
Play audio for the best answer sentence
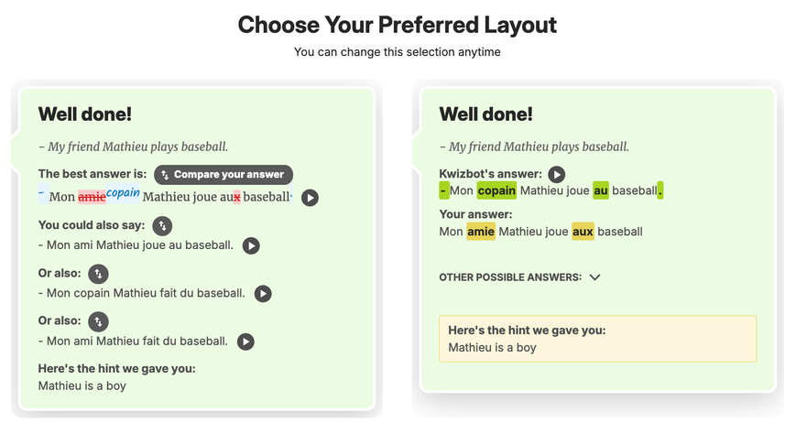(x=311, y=198)
